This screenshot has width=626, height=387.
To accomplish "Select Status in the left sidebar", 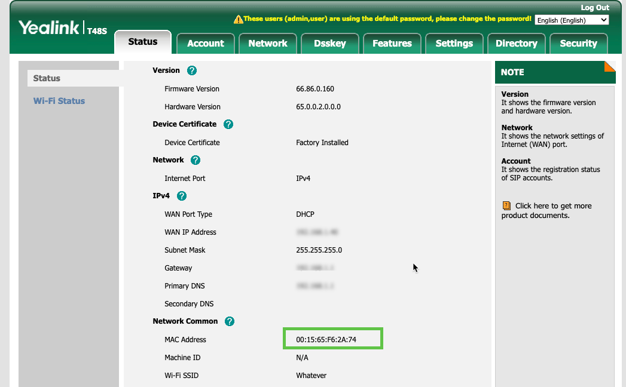I will (x=47, y=78).
